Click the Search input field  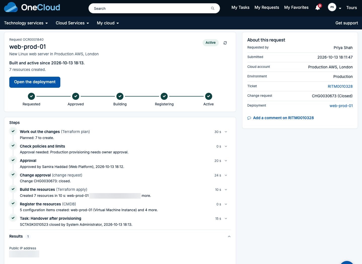(x=154, y=8)
